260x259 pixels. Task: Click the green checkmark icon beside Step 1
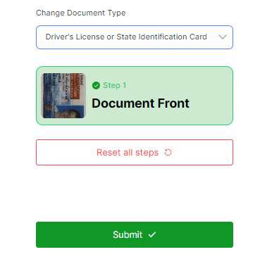click(x=96, y=86)
